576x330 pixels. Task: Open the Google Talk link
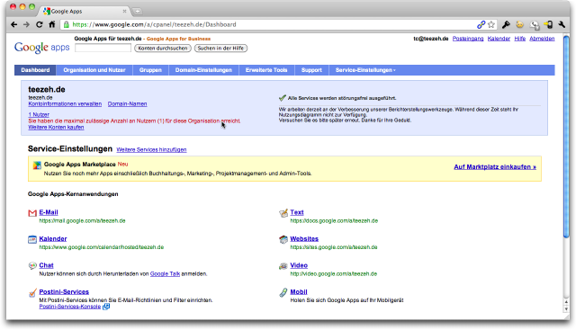165,274
